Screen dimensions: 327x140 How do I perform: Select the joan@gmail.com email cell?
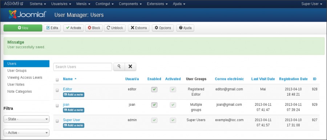(x=229, y=104)
